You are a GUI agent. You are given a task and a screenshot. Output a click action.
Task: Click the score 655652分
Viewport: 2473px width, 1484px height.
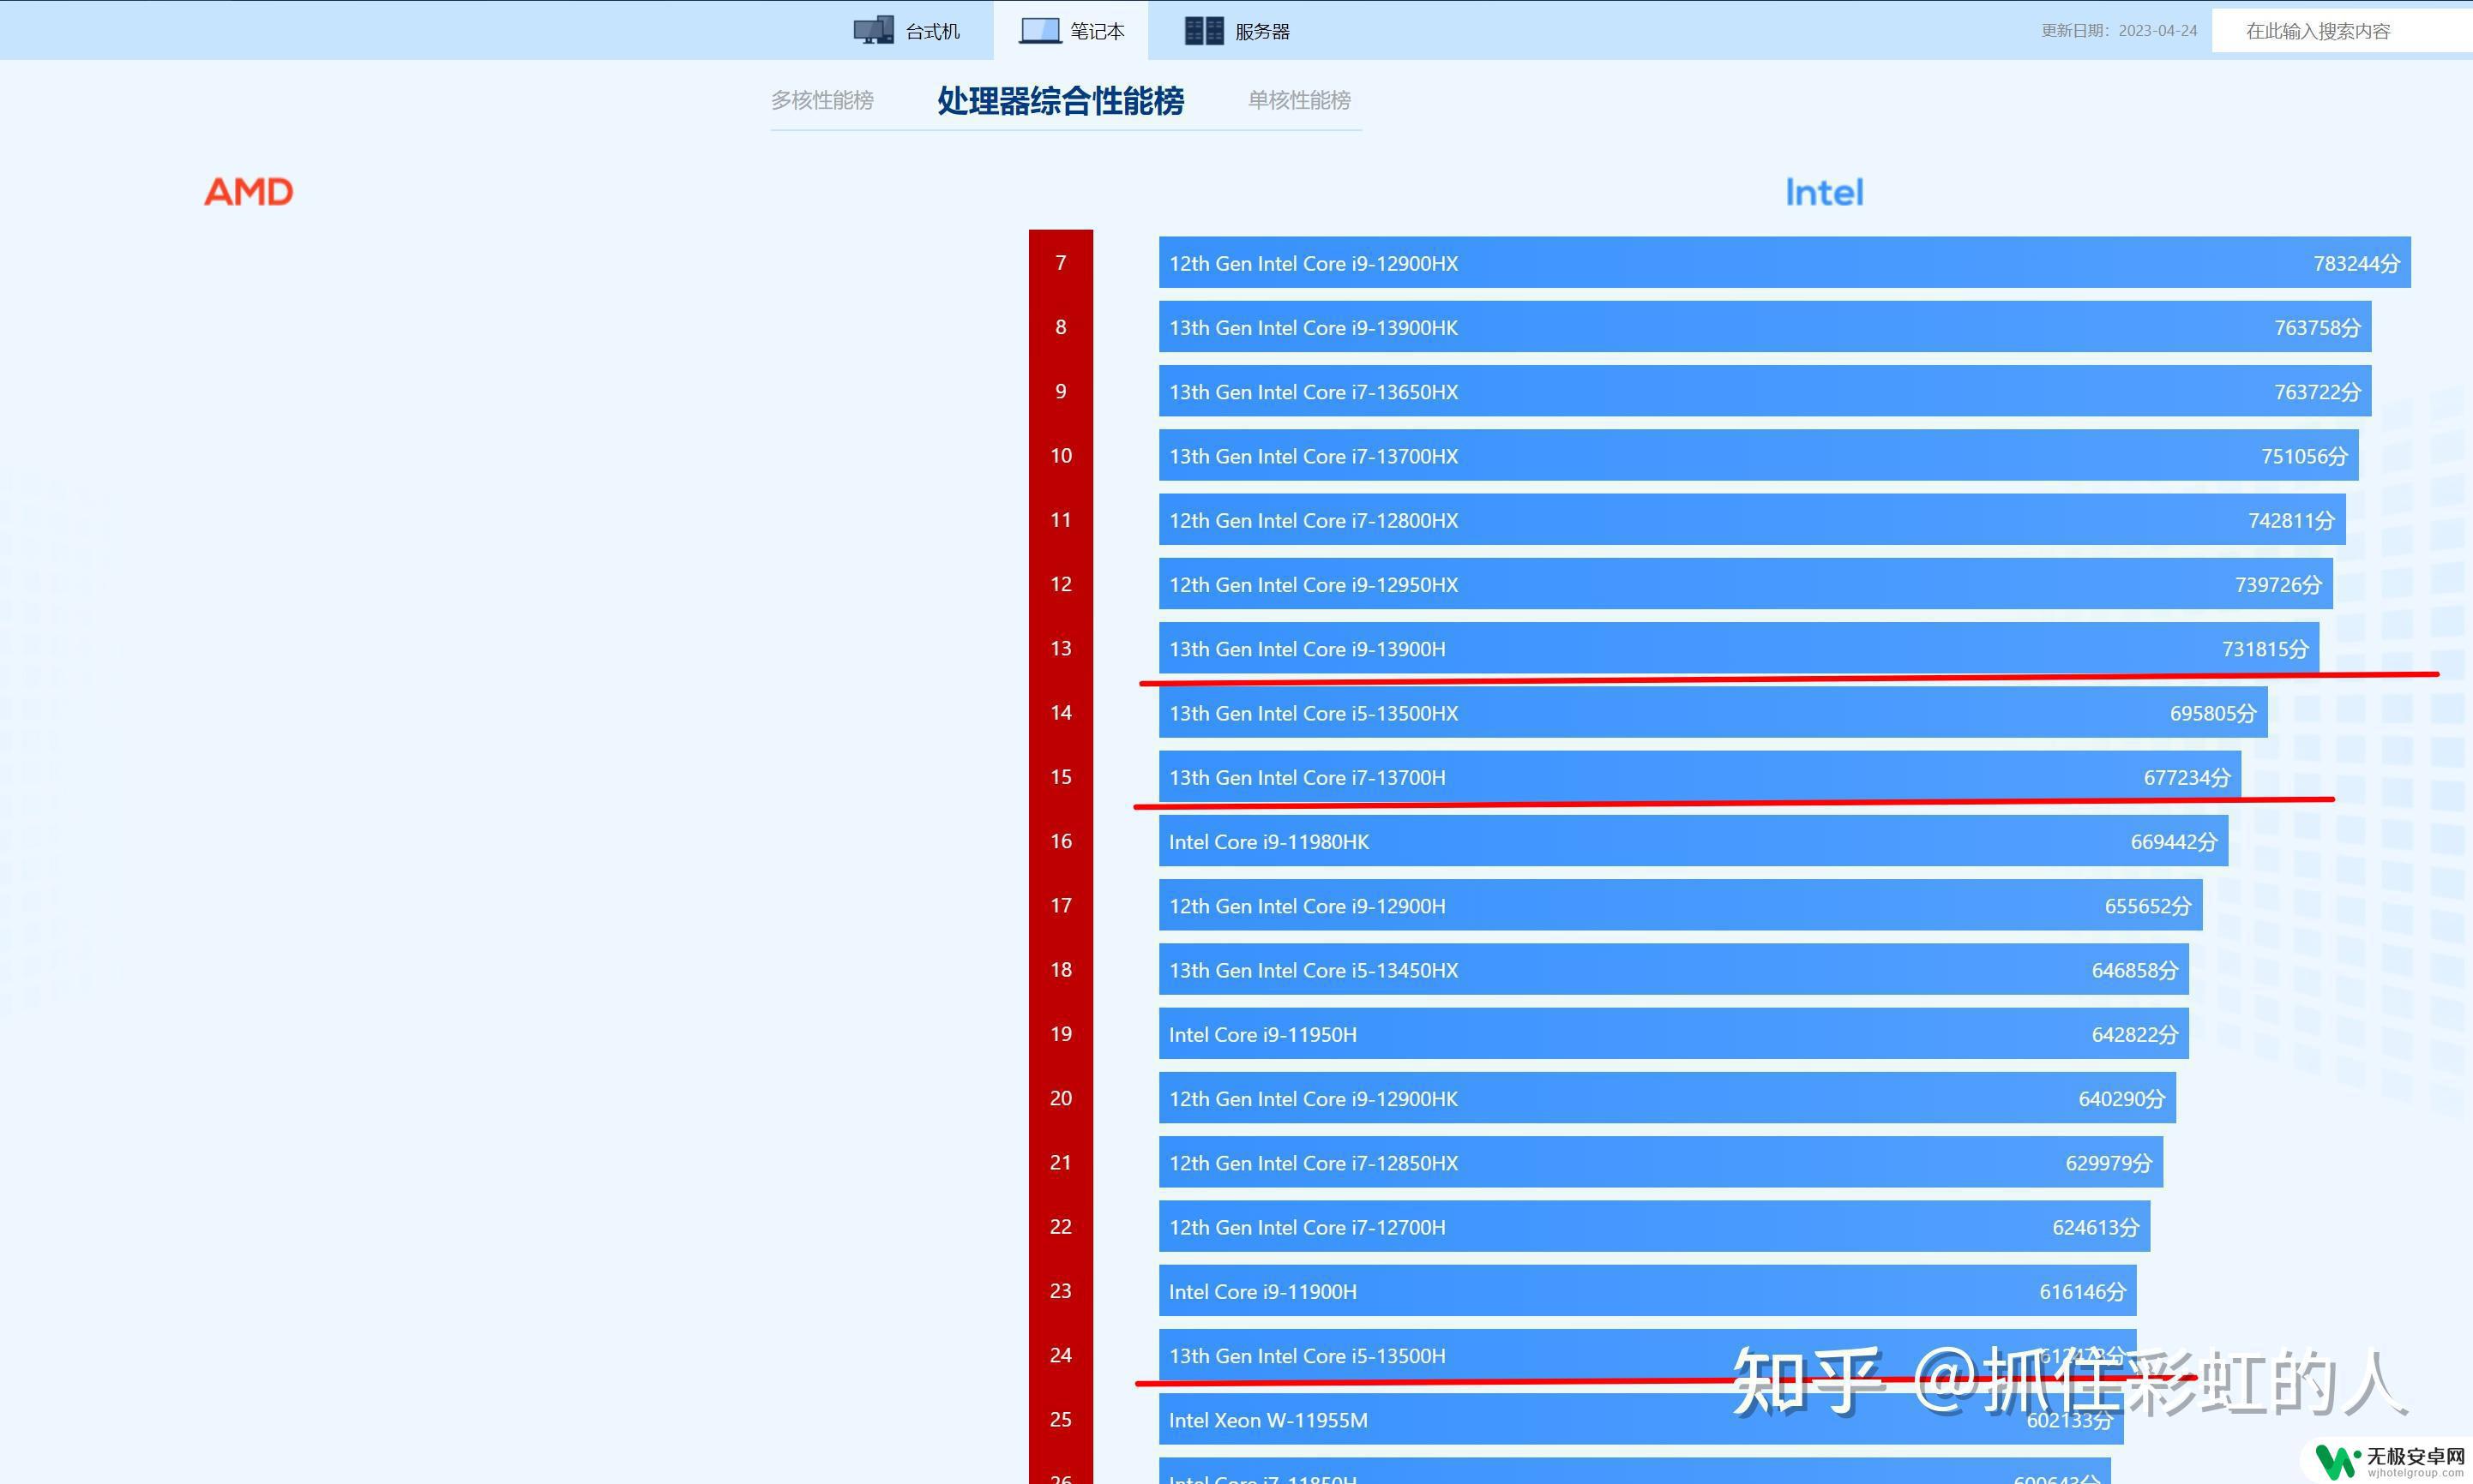(x=2148, y=906)
